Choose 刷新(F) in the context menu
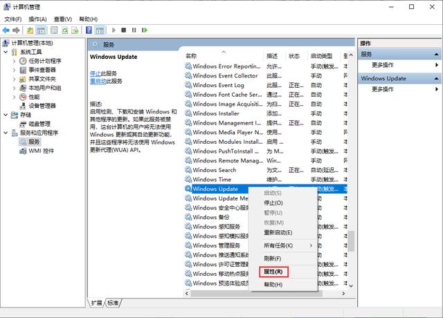 [x=283, y=259]
